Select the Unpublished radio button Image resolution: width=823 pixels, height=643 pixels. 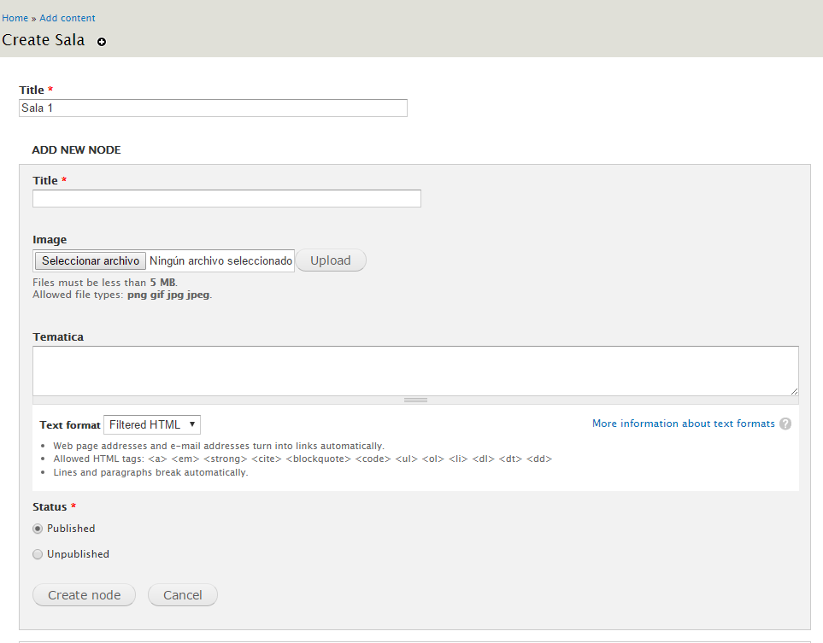(x=38, y=554)
